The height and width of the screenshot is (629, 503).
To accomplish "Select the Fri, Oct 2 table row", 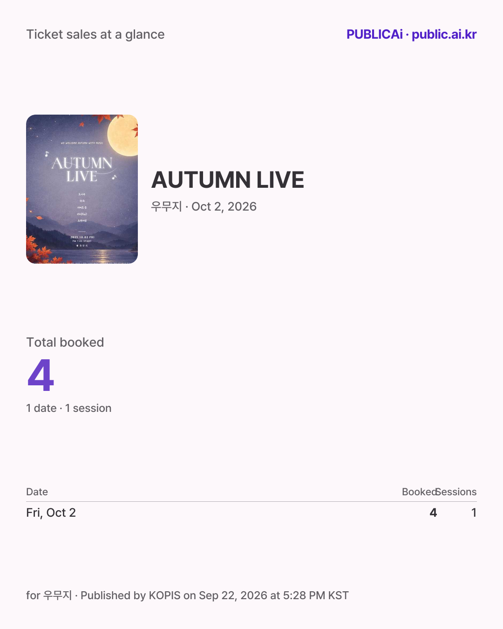I will (x=251, y=513).
